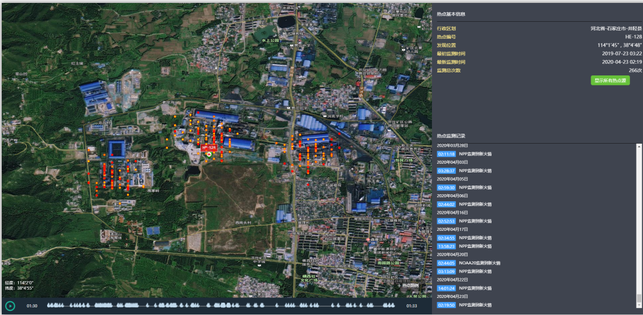The height and width of the screenshot is (315, 643).
Task: Click the record list scrollbar thumb
Action: 639,298
